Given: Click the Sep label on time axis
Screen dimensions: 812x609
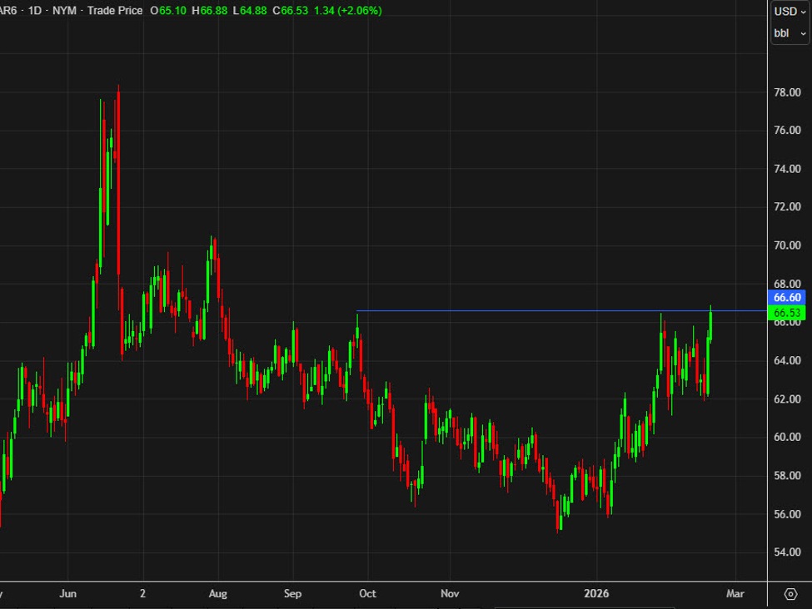Looking at the screenshot, I should click(x=293, y=594).
